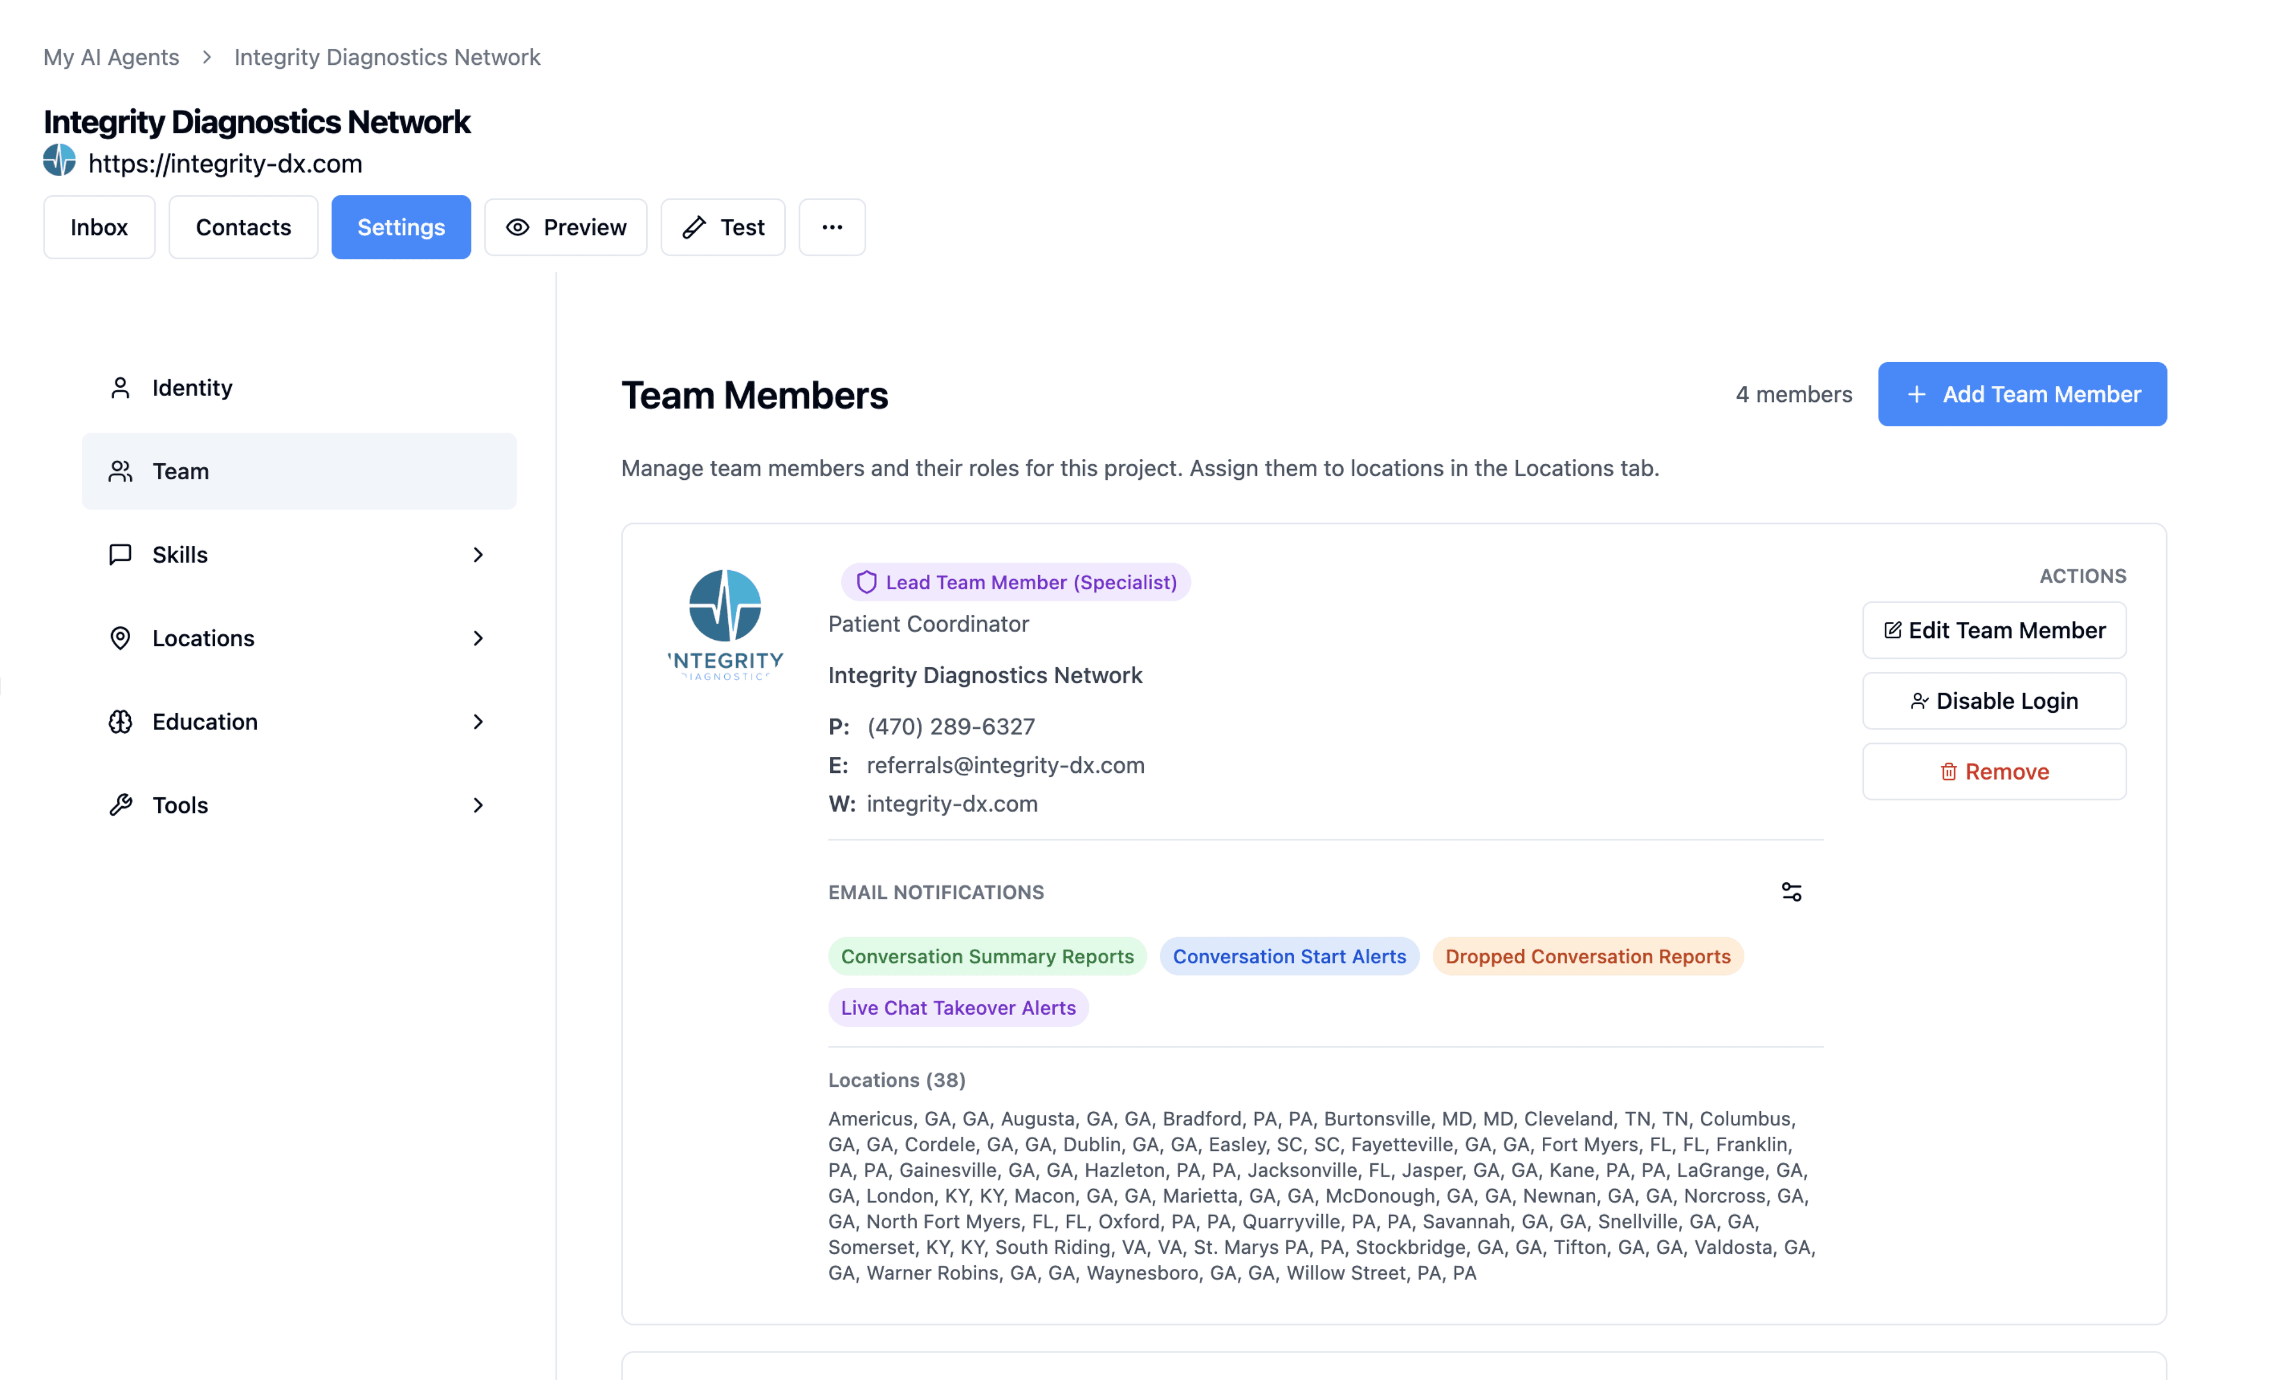Open the https://integrity-dx.com link
The image size is (2283, 1380).
tap(225, 163)
